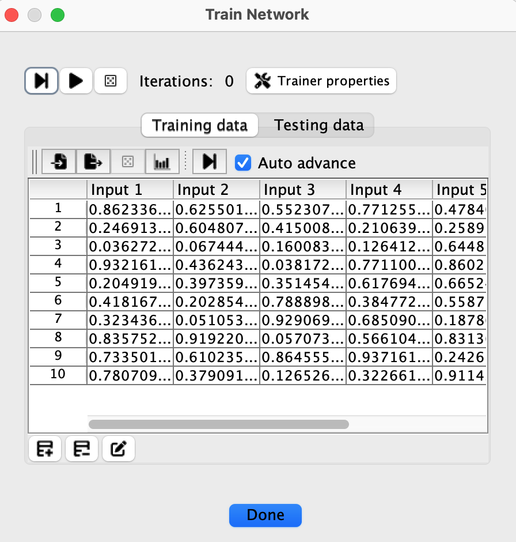Image resolution: width=516 pixels, height=542 pixels.
Task: Click the bar chart icon in table toolbar
Action: click(162, 163)
